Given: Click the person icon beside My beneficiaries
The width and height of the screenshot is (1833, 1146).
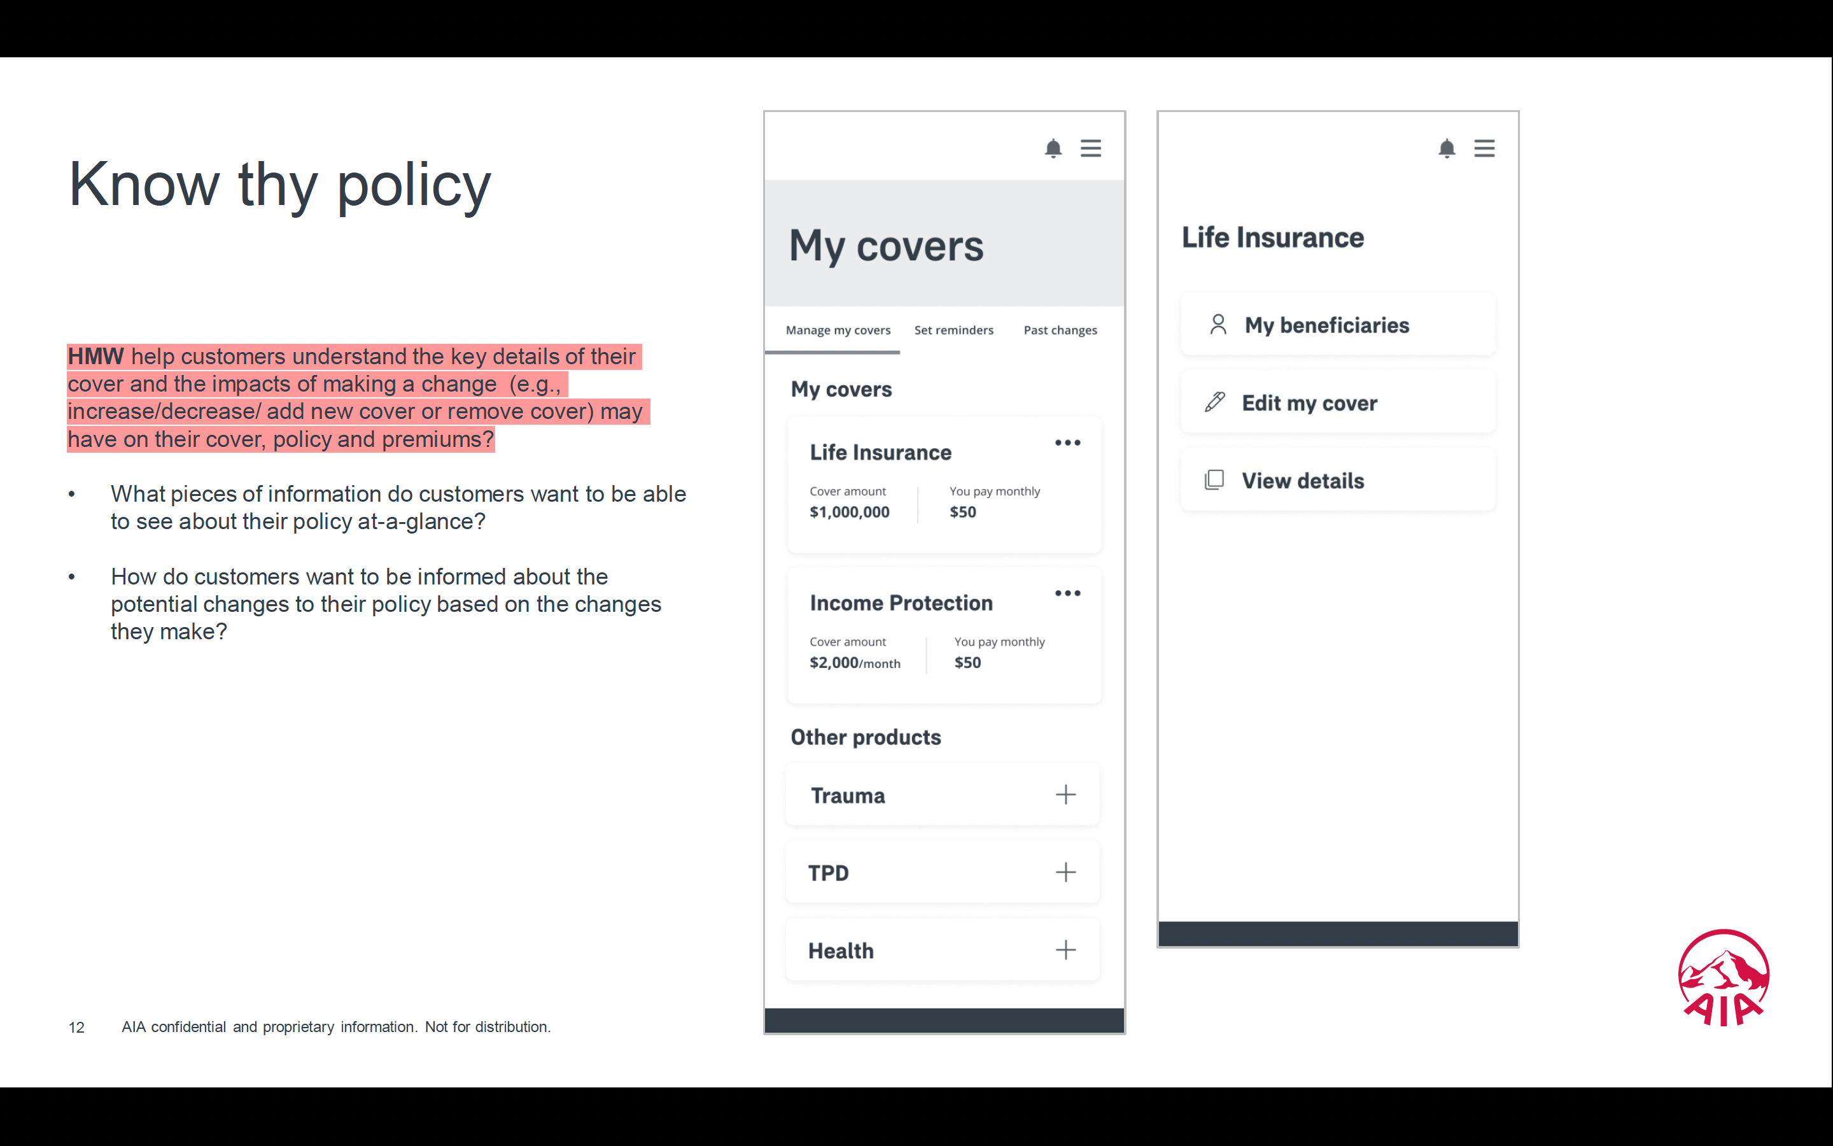Looking at the screenshot, I should coord(1218,325).
